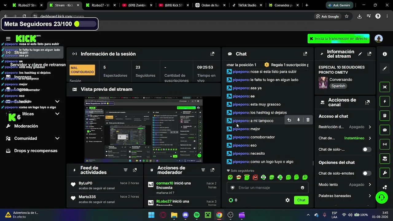The image size is (393, 221).
Task: Open the Palabras baneadas option
Action: (x=345, y=196)
